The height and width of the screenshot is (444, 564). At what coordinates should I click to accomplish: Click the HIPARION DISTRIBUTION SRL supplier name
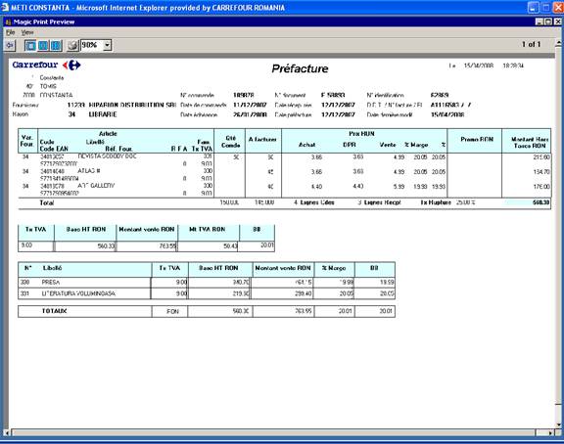(x=132, y=105)
